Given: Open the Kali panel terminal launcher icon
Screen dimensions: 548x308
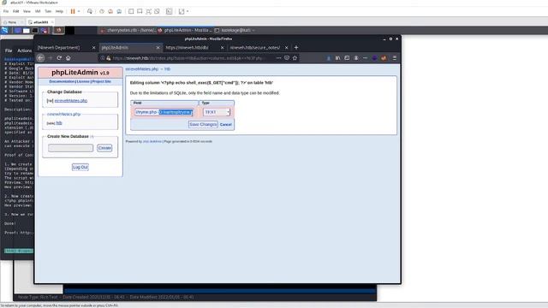Looking at the screenshot, I should pos(35,31).
